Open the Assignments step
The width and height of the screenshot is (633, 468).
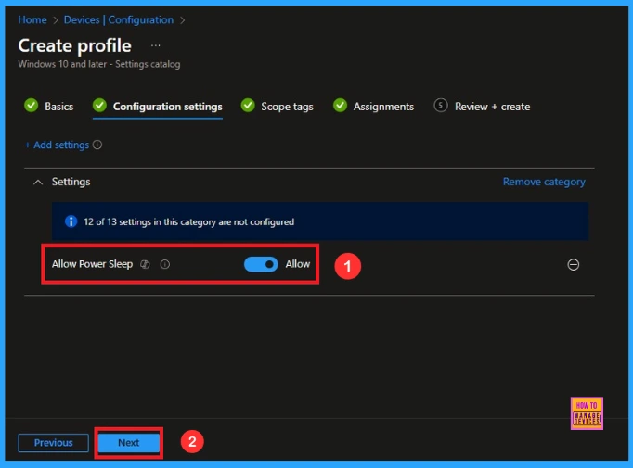tap(373, 107)
